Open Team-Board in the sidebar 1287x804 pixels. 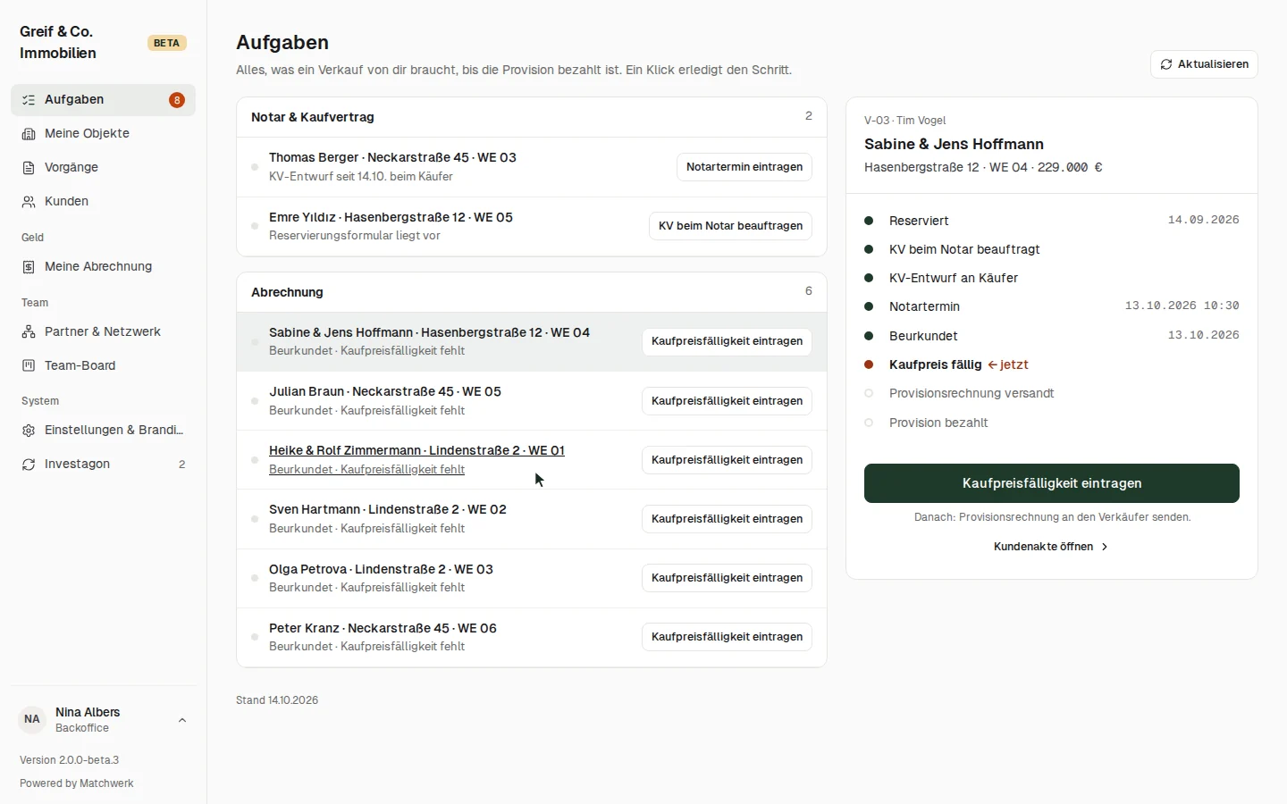click(103, 366)
